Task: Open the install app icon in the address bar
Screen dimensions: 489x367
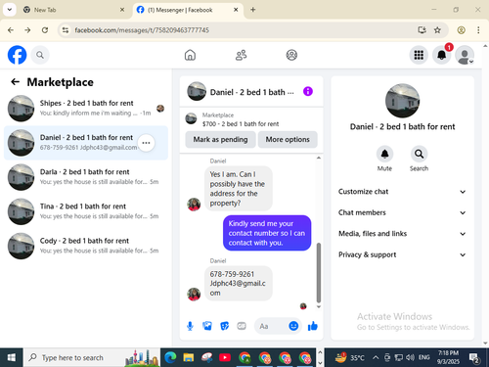Action: pyautogui.click(x=422, y=30)
